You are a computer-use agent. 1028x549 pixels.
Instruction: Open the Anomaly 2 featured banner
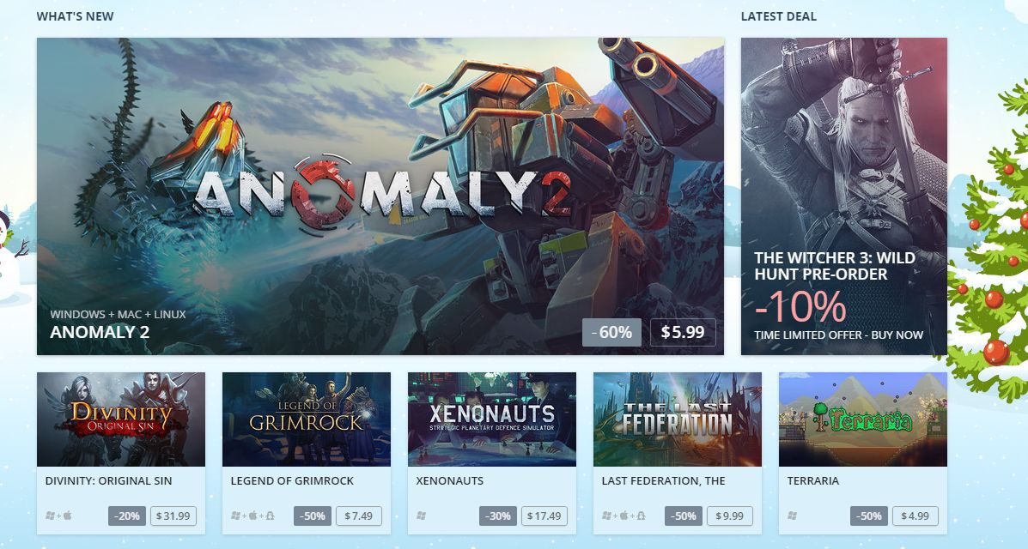(x=380, y=196)
